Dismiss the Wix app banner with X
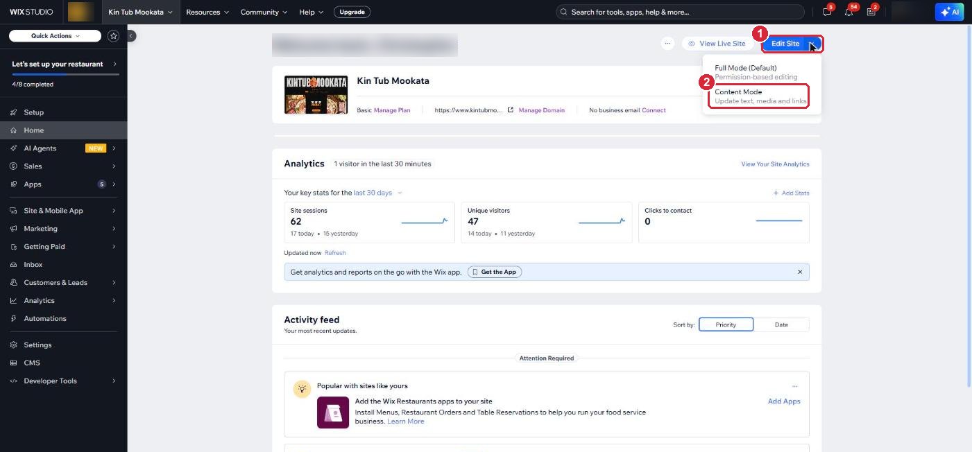This screenshot has height=452, width=972. (800, 272)
